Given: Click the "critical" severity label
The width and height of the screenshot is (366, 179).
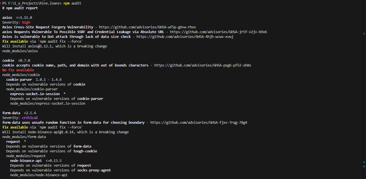Looking at the screenshot, I should tap(30, 118).
